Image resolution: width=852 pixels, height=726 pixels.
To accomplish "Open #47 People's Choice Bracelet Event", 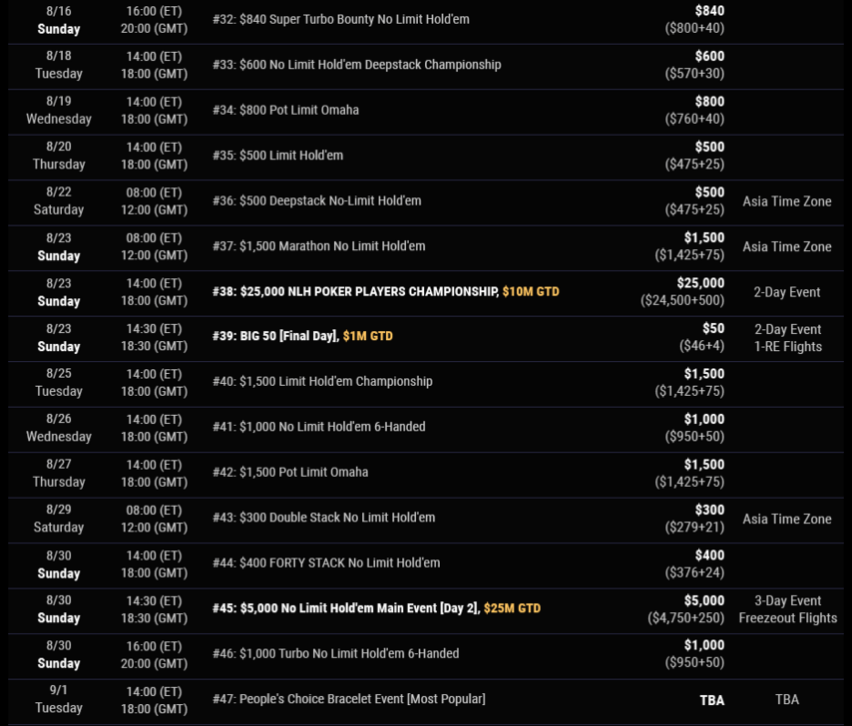I will click(x=348, y=699).
